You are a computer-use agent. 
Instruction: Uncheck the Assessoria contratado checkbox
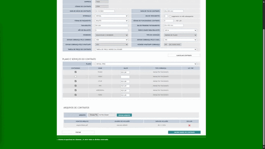75,90
